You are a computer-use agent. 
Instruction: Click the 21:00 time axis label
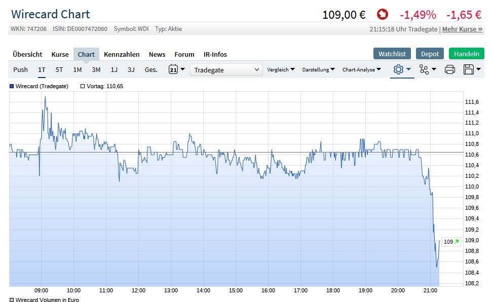(x=430, y=290)
